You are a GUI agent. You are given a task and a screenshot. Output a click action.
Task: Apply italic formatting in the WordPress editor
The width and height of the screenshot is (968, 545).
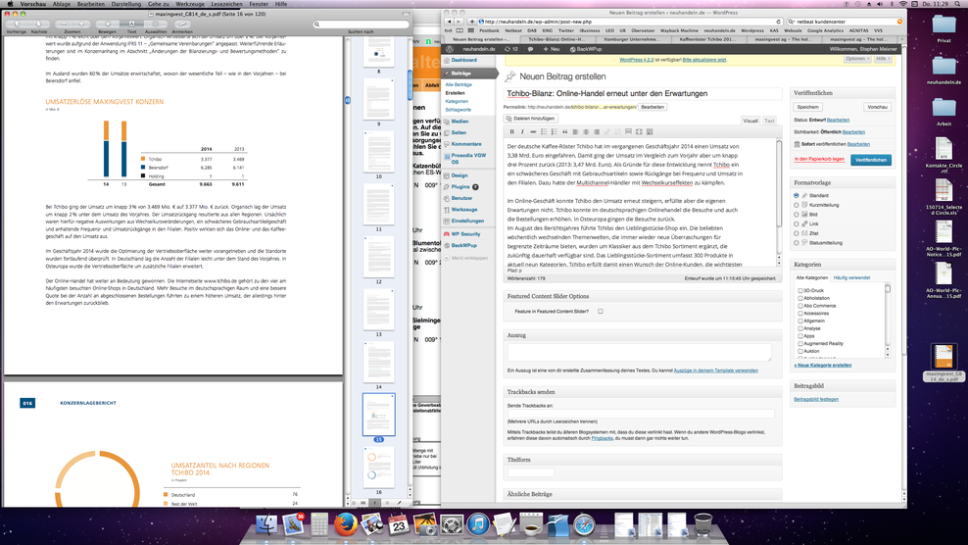522,131
